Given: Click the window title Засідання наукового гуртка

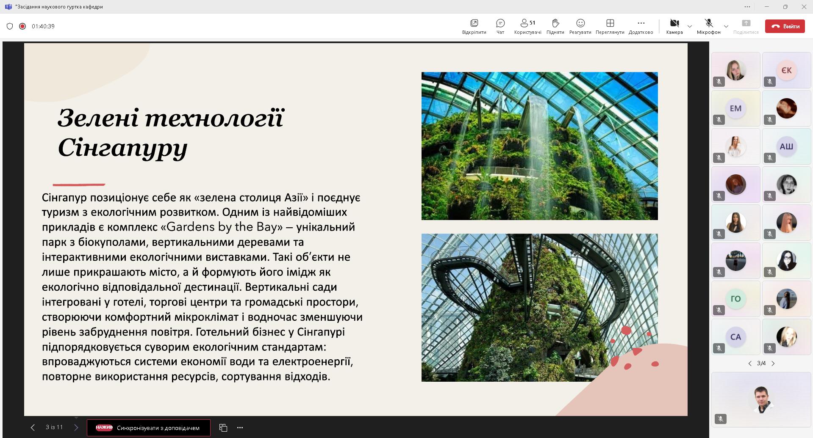Looking at the screenshot, I should pyautogui.click(x=59, y=7).
